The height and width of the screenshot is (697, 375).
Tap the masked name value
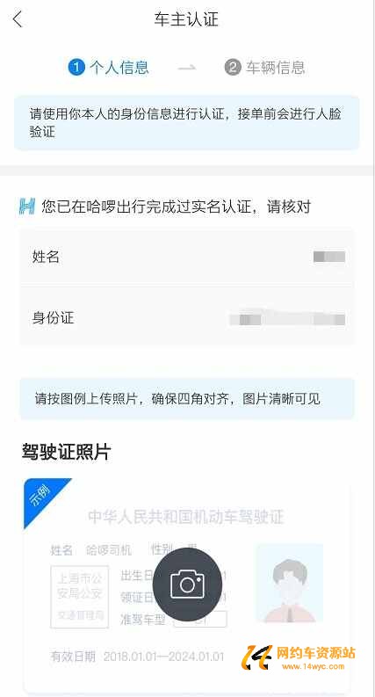[x=329, y=257]
